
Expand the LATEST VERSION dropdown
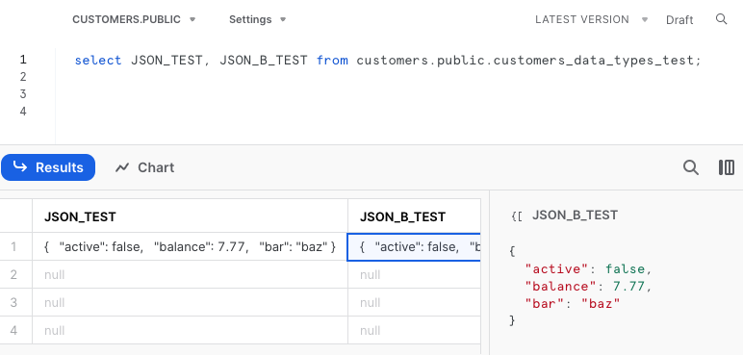click(x=591, y=19)
